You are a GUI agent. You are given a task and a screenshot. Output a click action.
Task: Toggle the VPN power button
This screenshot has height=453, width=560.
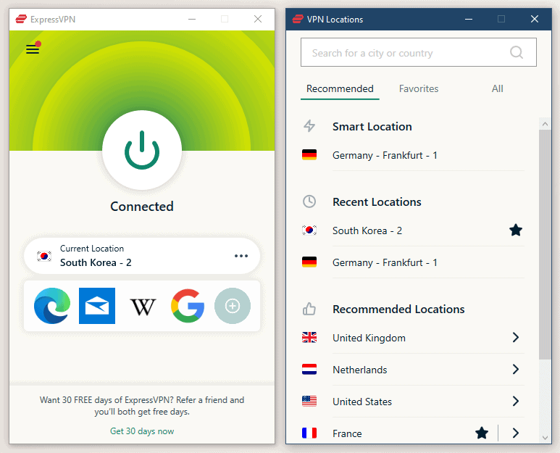[142, 150]
